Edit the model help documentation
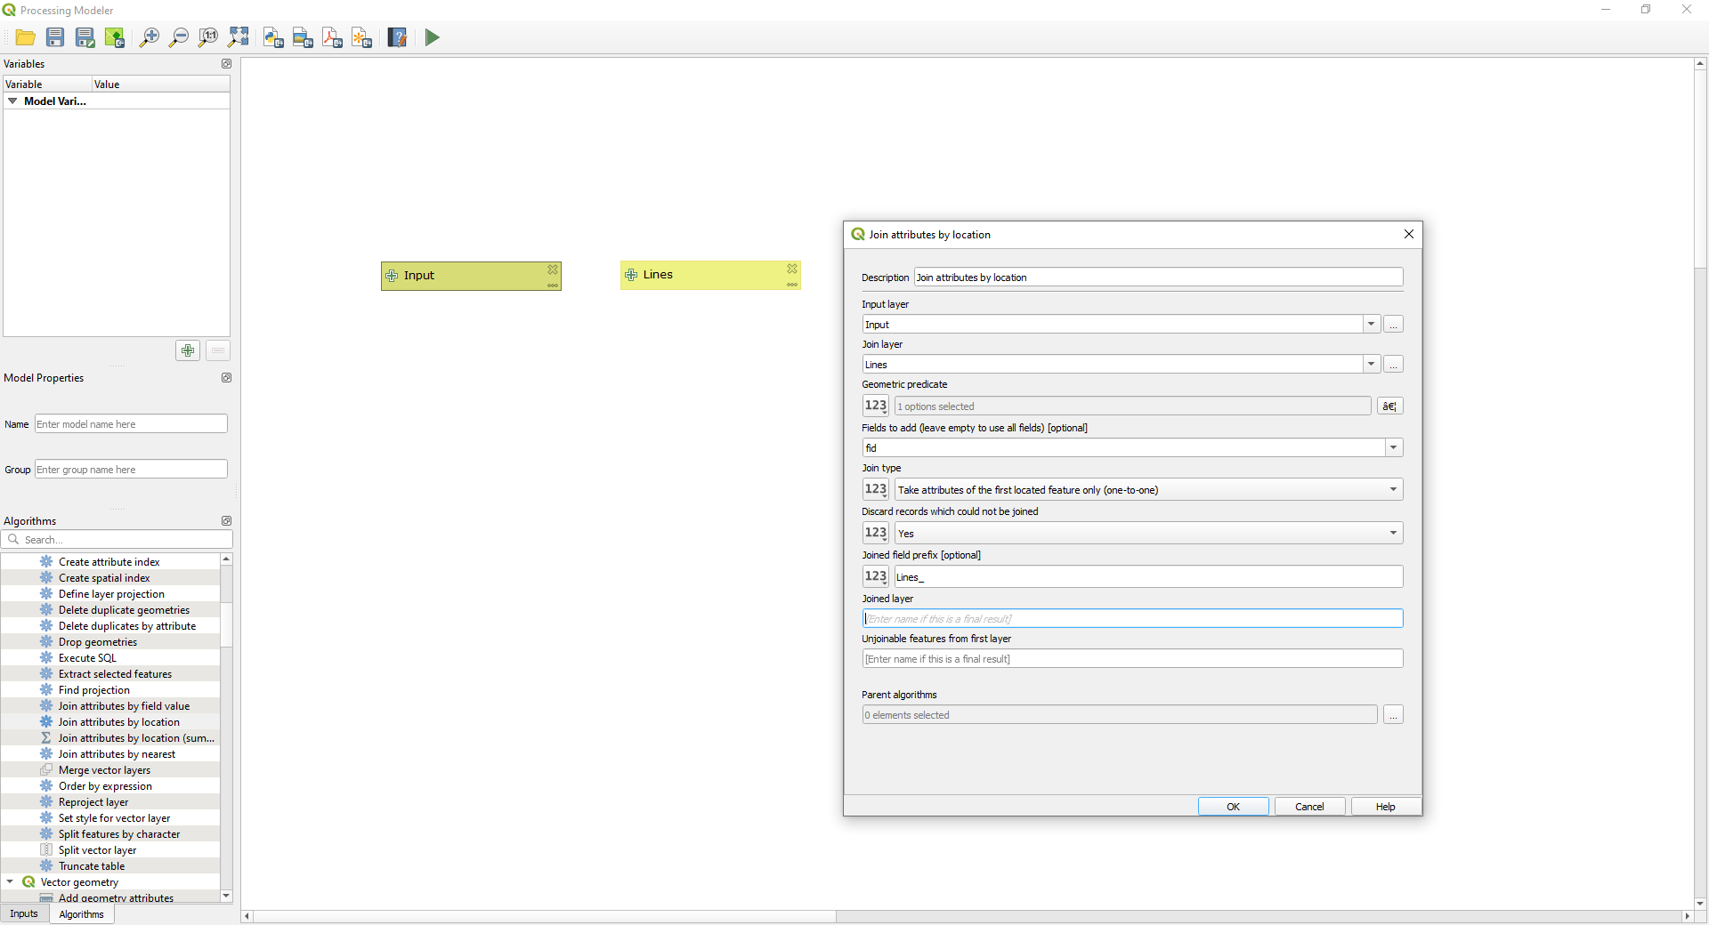 (397, 37)
